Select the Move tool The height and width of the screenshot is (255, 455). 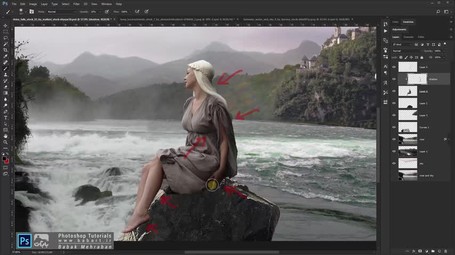[5, 25]
